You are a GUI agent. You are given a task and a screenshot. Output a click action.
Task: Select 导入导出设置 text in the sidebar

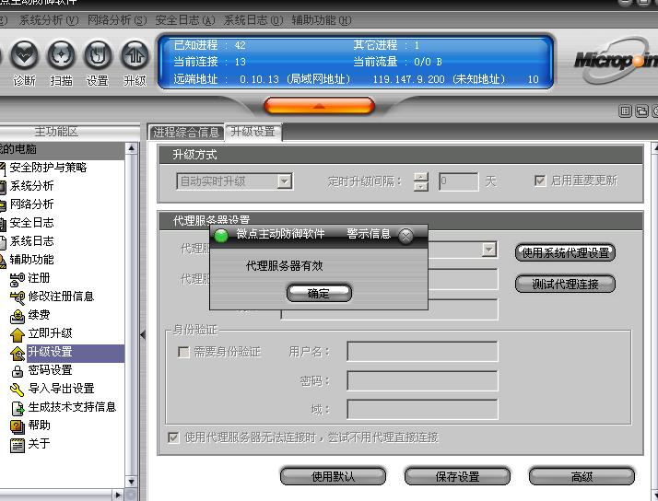[x=61, y=389]
